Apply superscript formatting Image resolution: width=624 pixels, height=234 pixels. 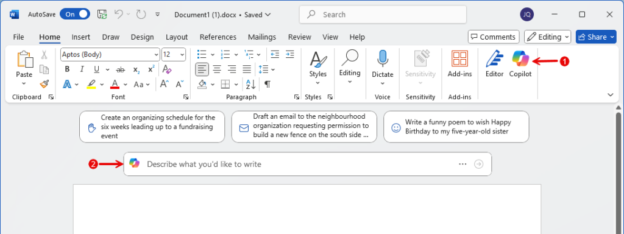(151, 69)
